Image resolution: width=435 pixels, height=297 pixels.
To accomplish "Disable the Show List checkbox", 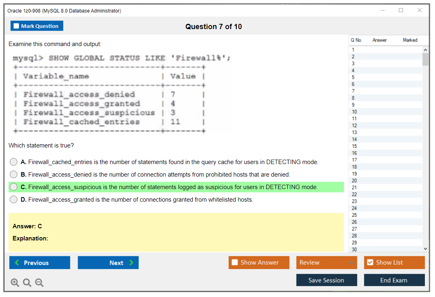I will pyautogui.click(x=370, y=262).
